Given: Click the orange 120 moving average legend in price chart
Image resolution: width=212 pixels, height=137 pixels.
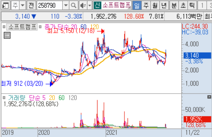Looking at the screenshot, I should tap(94, 27).
